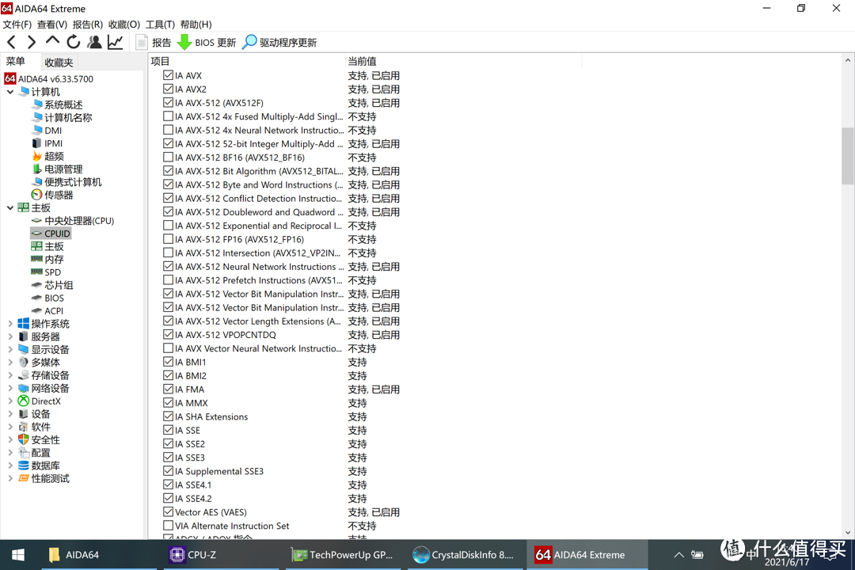Screen dimensions: 855x570
Task: Expand the 服务器 tree node
Action: pos(10,336)
